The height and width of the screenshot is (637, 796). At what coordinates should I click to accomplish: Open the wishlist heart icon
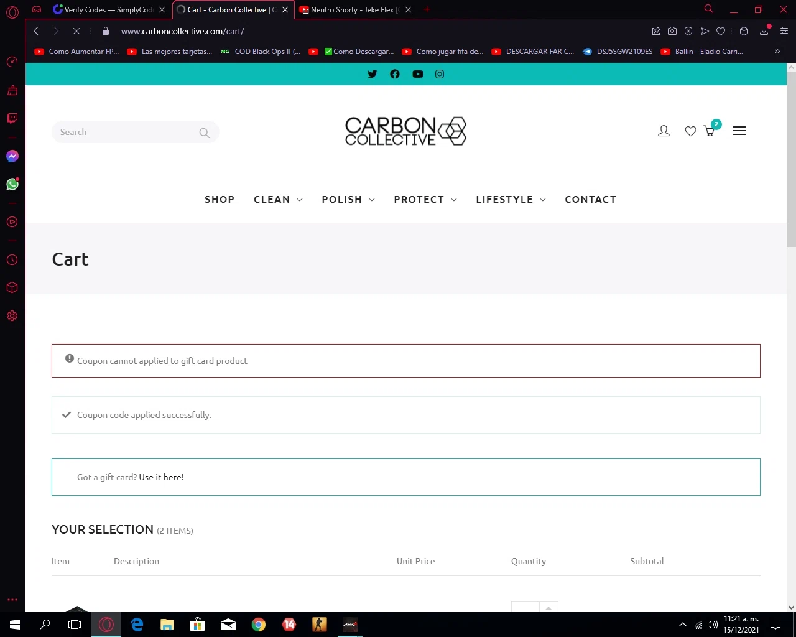[690, 131]
